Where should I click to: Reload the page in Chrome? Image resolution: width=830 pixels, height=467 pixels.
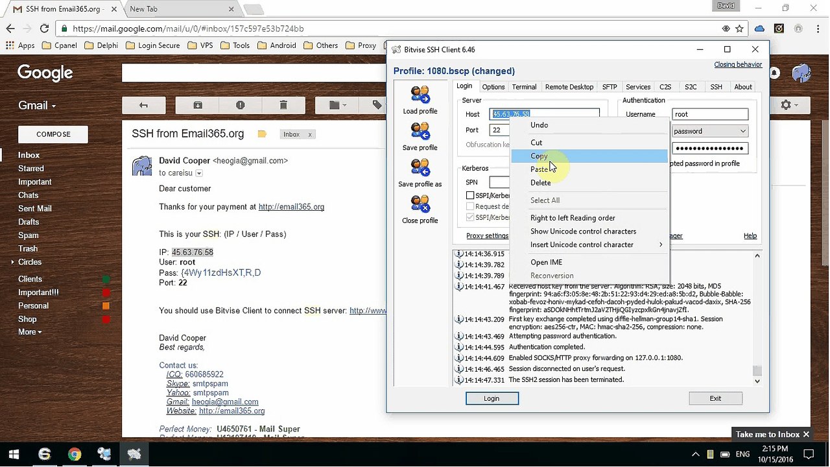pos(44,29)
